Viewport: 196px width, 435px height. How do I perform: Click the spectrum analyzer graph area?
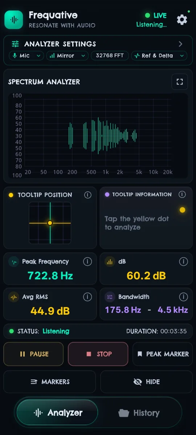point(98,136)
